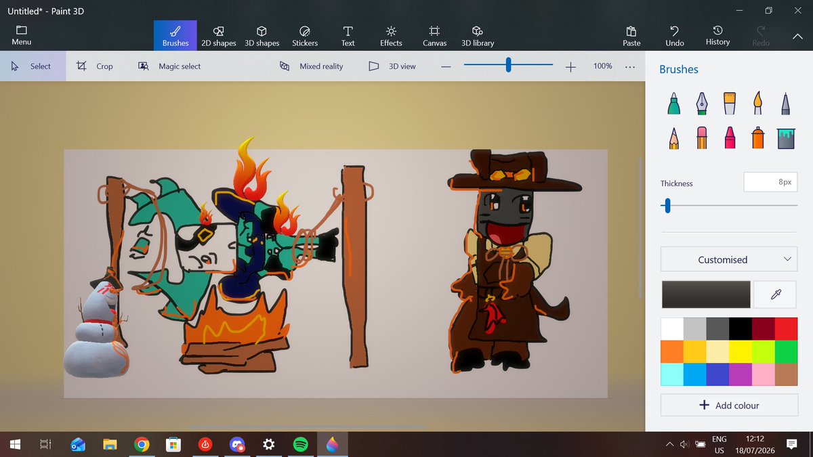Open Spotify from the taskbar
The image size is (813, 457).
pos(301,444)
